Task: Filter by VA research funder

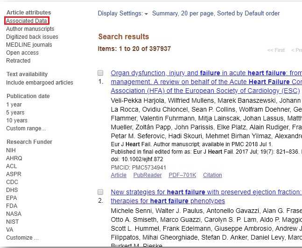Action: pos(10,230)
